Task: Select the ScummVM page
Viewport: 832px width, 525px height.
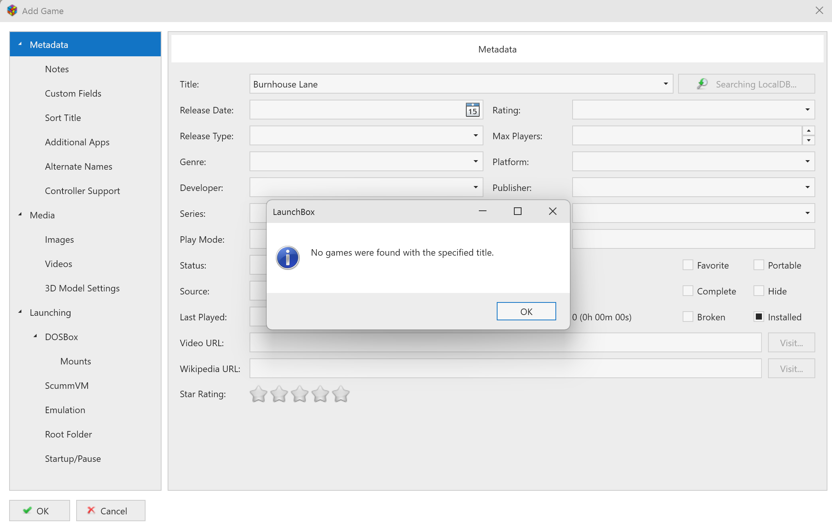Action: tap(67, 386)
